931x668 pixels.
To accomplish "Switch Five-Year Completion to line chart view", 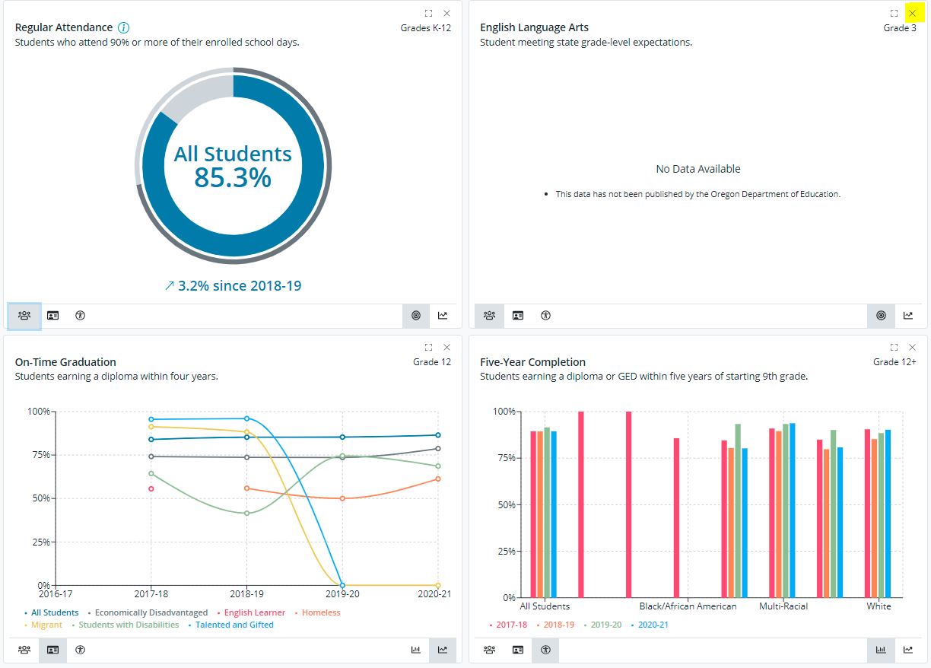I will (x=908, y=650).
